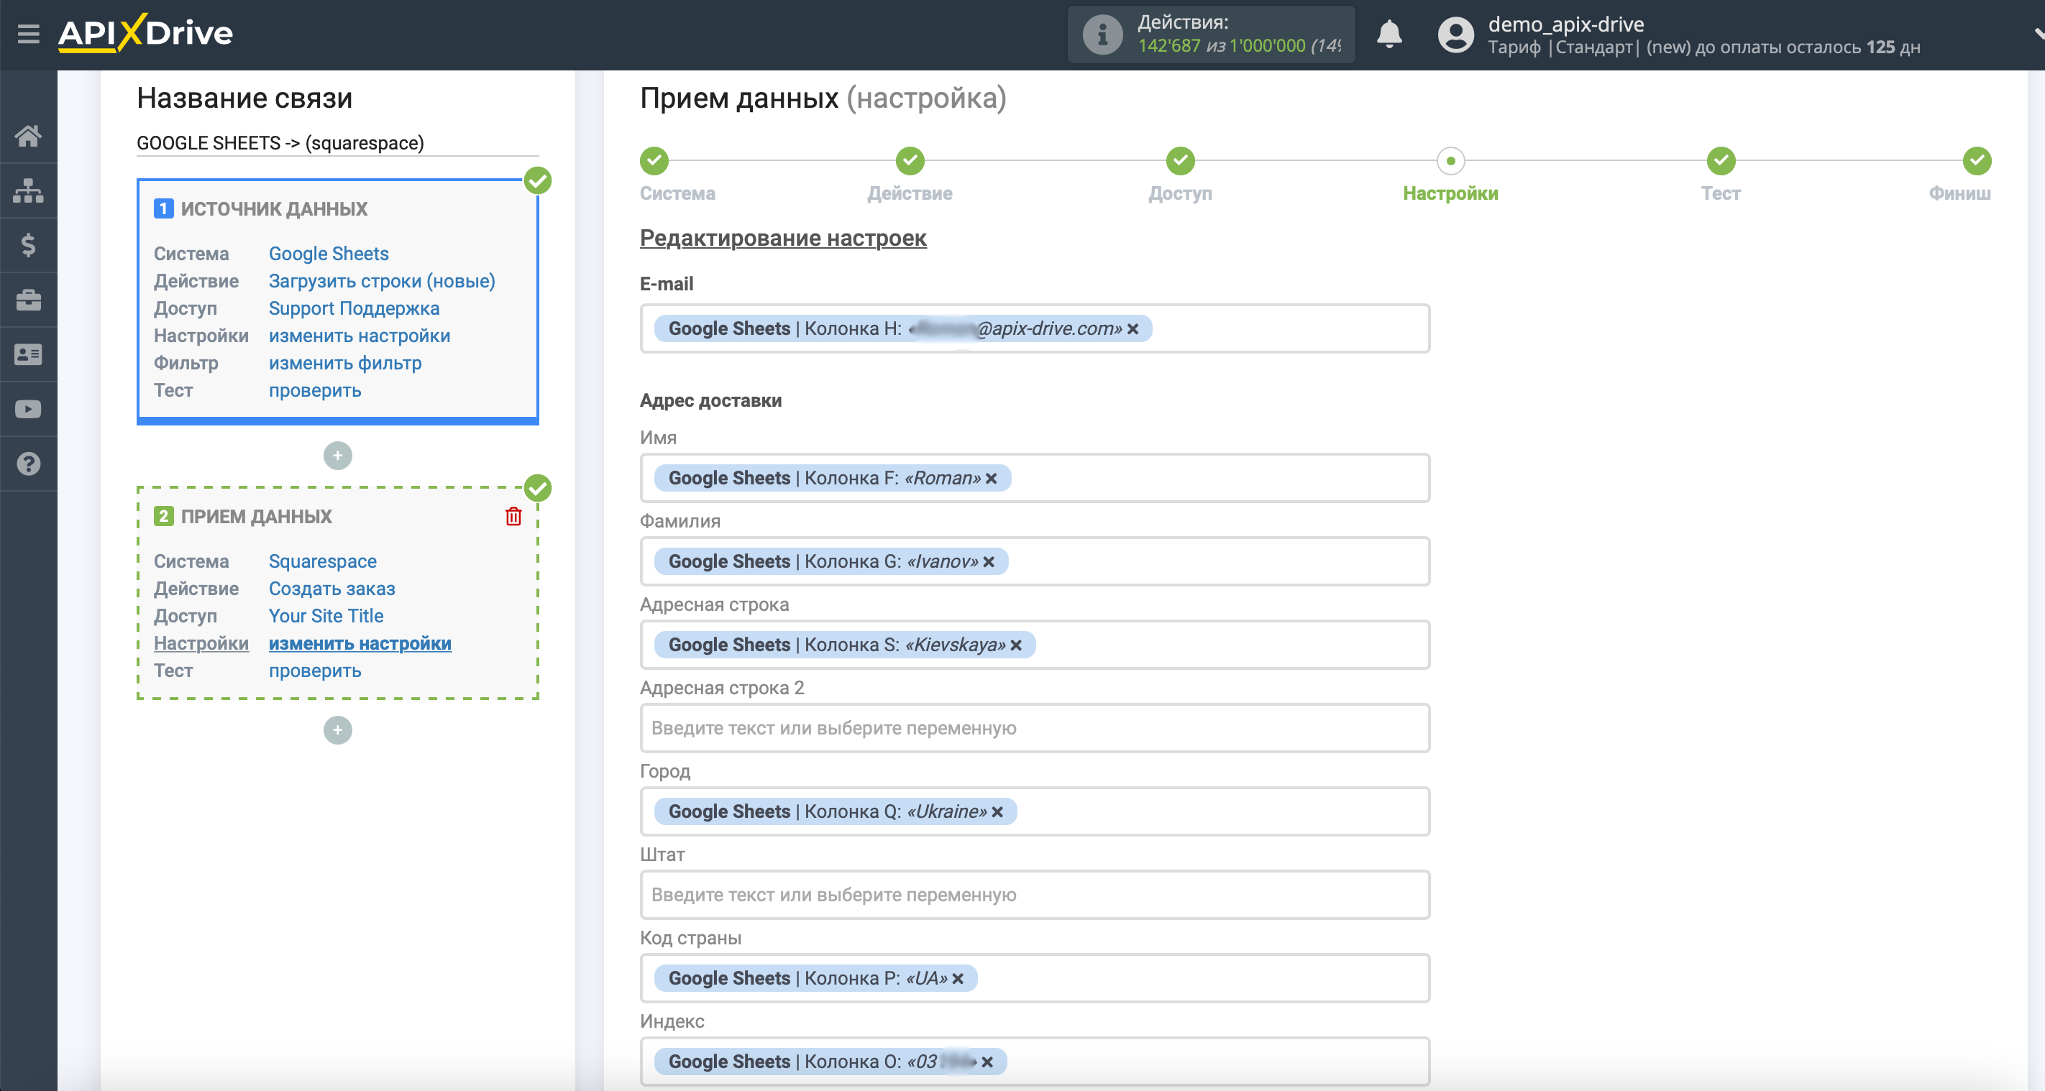The image size is (2045, 1091).
Task: Click the Редактирование настроек heading
Action: point(783,238)
